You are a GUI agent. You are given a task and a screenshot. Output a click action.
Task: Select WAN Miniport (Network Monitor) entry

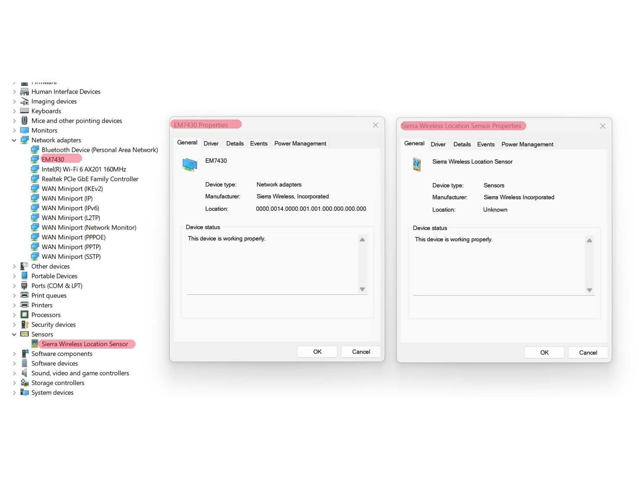point(89,227)
